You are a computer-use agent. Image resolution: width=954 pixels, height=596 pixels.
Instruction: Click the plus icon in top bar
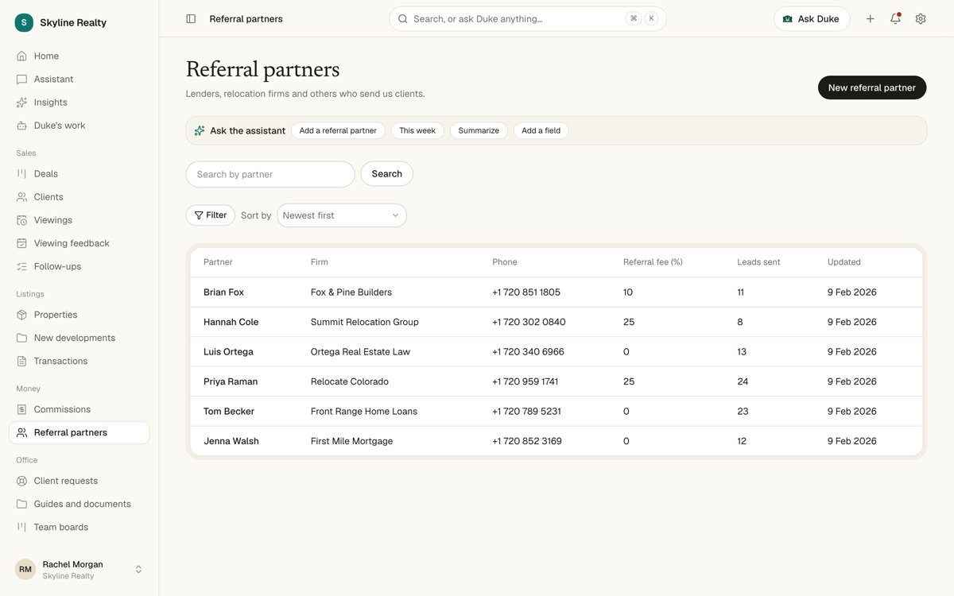870,19
